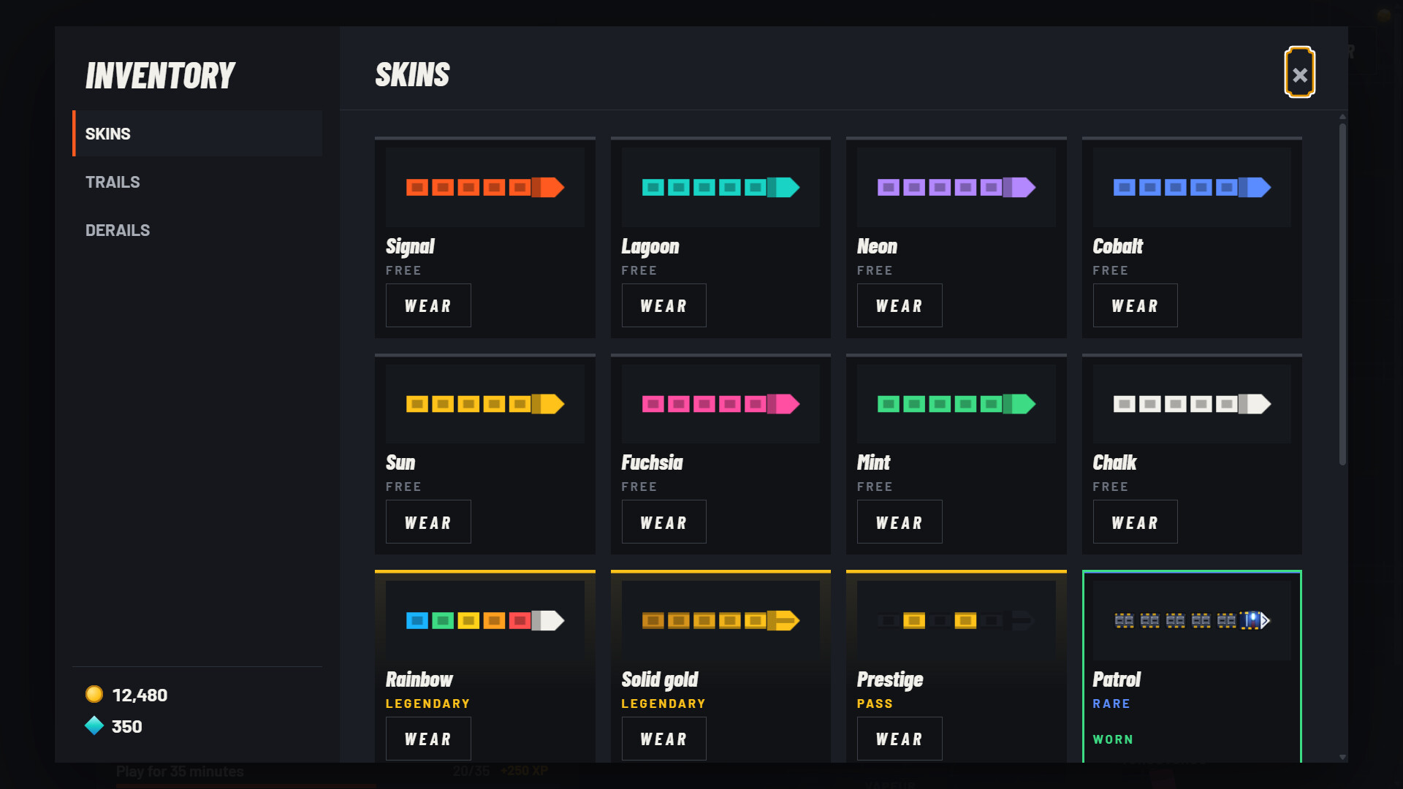
Task: Click the SKINS panel heading
Action: click(412, 75)
